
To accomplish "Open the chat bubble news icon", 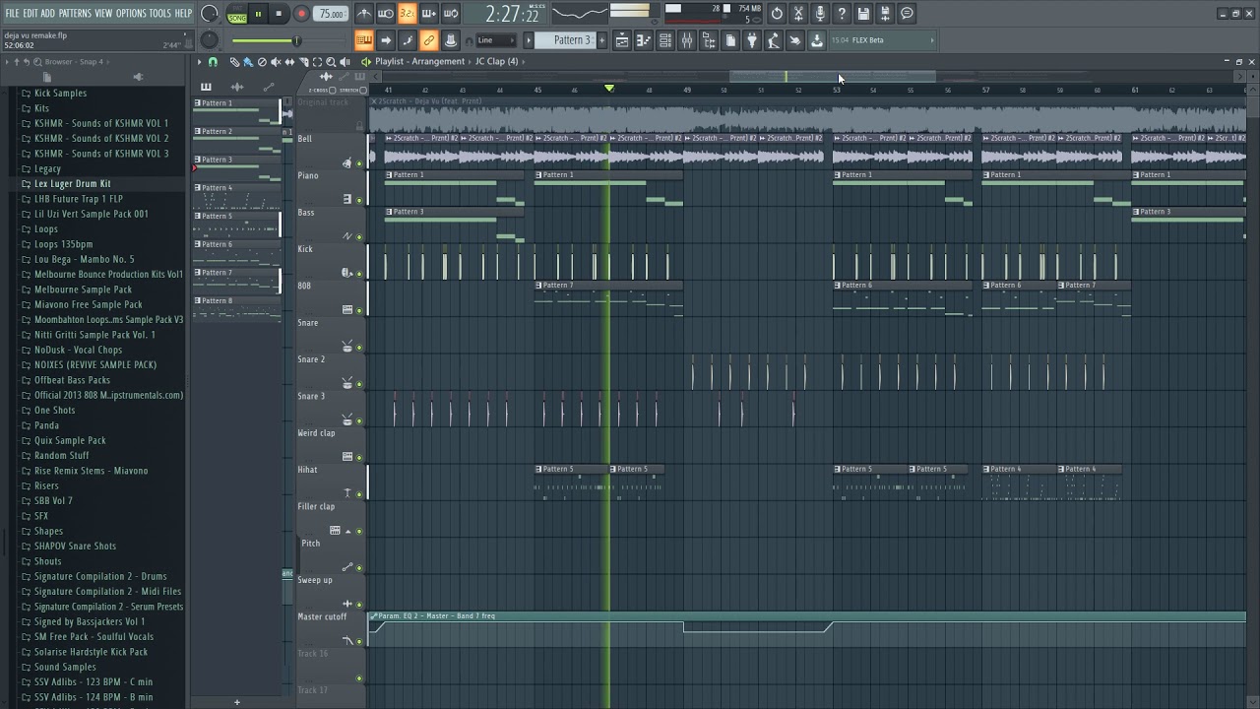I will [907, 14].
